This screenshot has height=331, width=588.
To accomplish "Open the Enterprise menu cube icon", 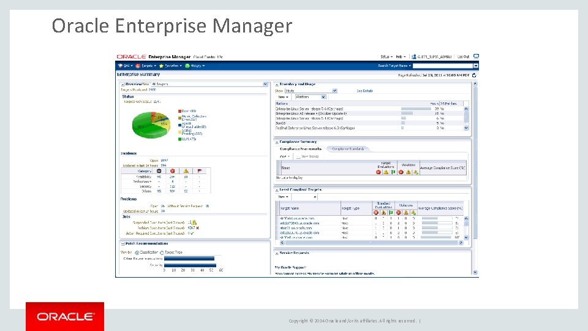I will coord(121,66).
